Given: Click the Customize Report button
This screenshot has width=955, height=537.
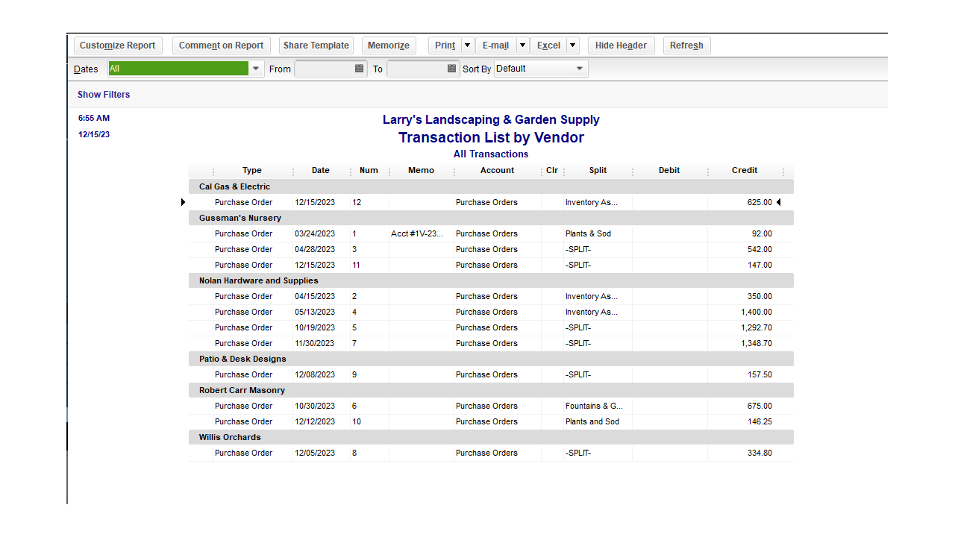Looking at the screenshot, I should [117, 45].
